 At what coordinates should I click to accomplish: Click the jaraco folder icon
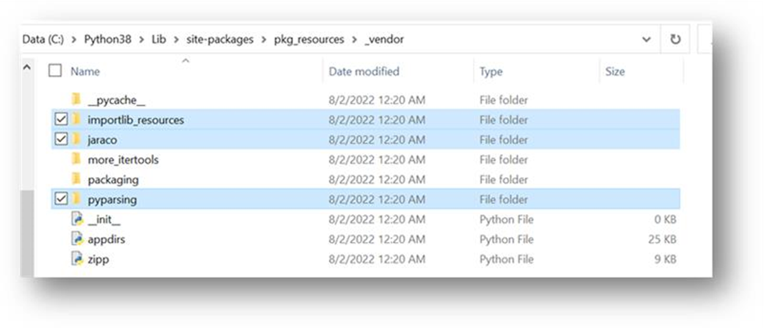[x=76, y=140]
